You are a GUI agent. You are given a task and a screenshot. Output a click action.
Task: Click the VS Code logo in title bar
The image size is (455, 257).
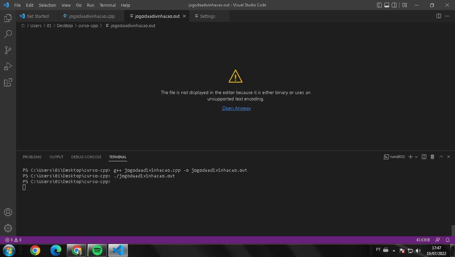point(6,5)
